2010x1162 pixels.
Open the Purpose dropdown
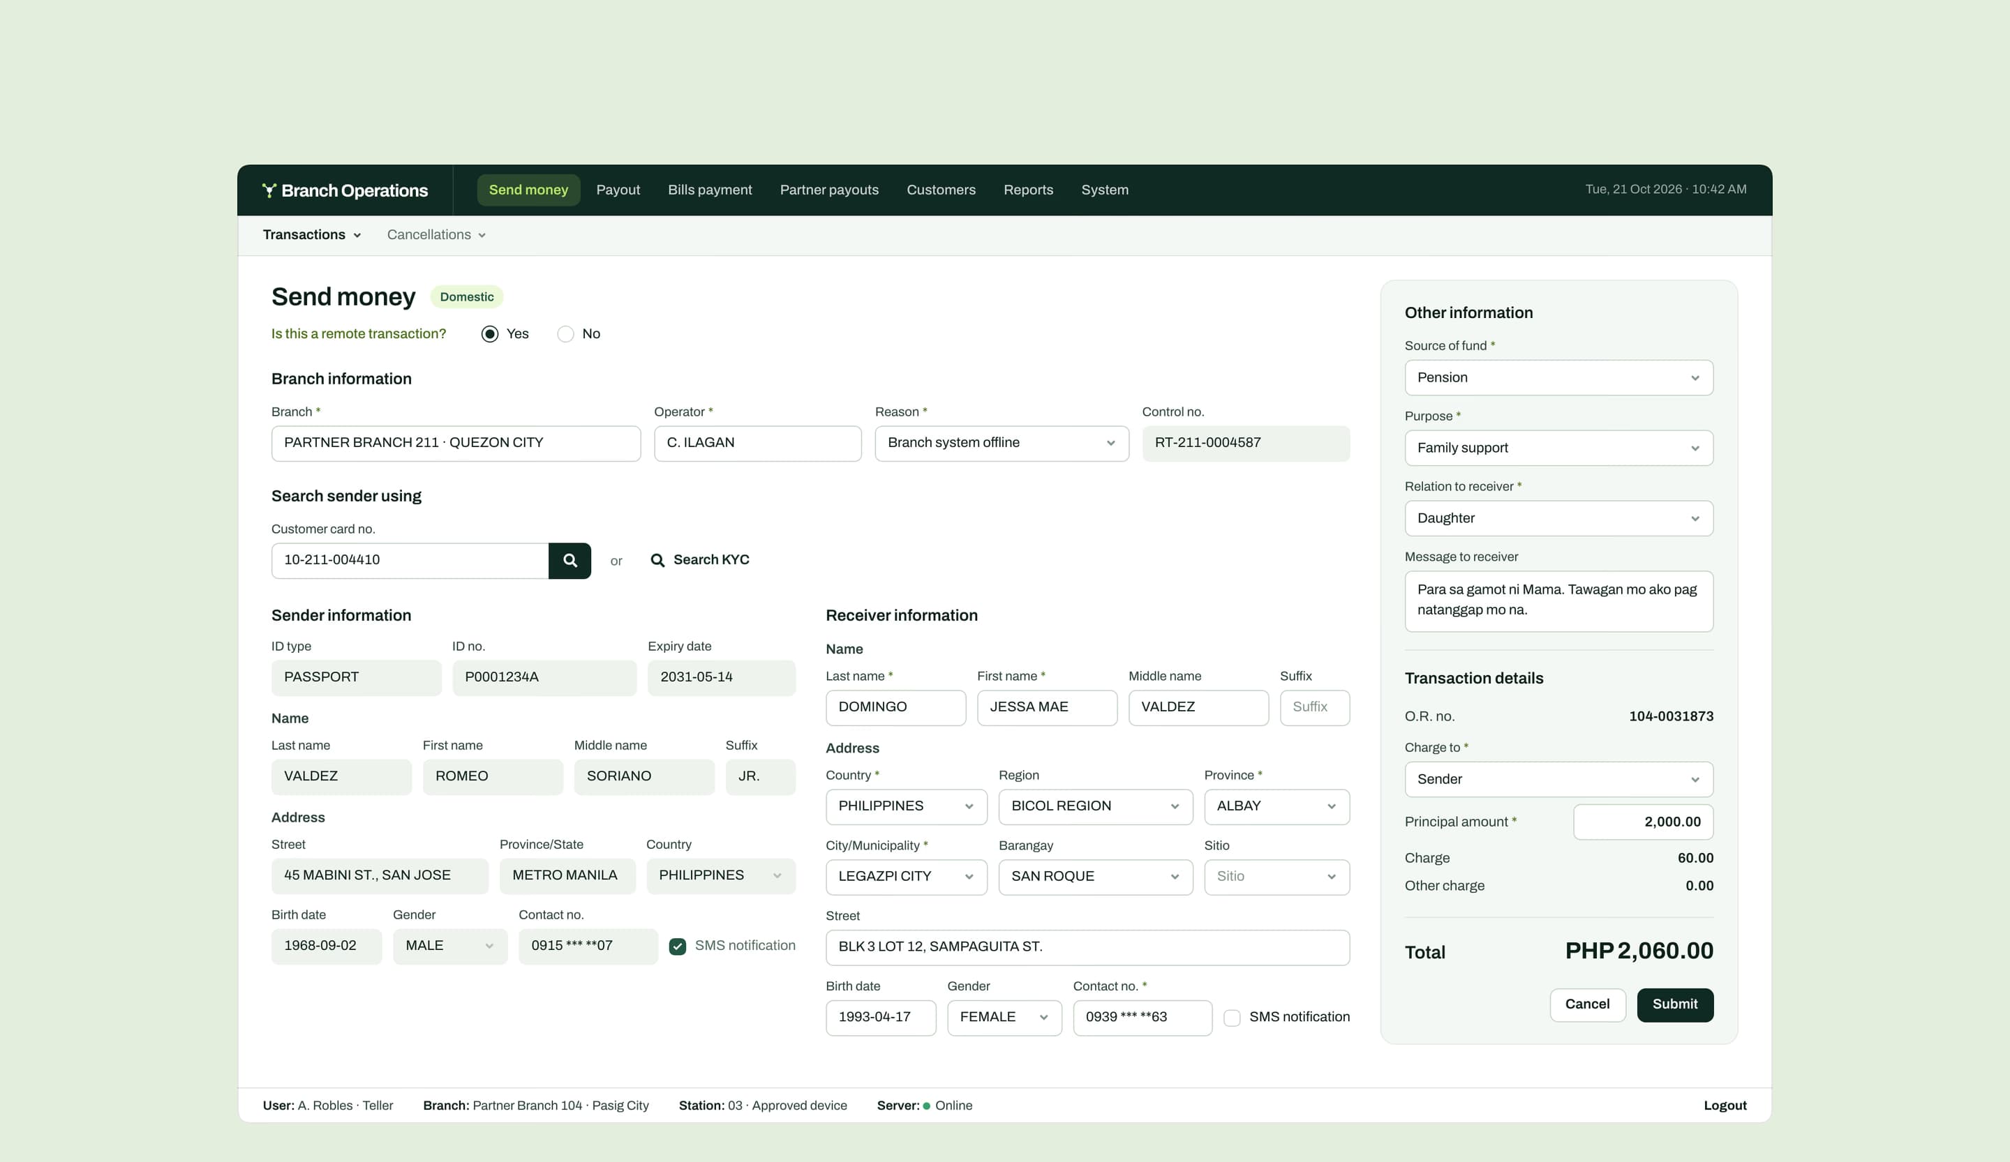tap(1558, 448)
